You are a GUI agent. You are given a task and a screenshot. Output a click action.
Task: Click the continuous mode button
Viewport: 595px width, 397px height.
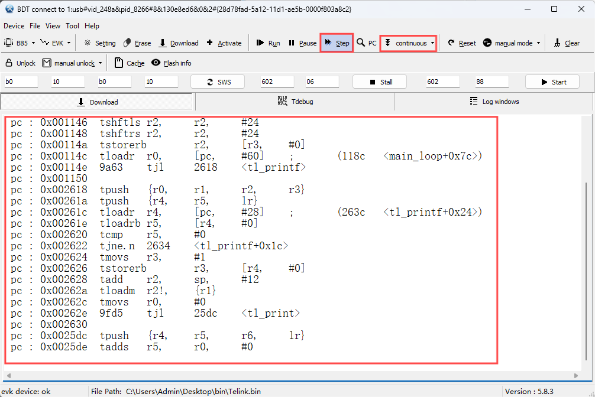coord(406,43)
